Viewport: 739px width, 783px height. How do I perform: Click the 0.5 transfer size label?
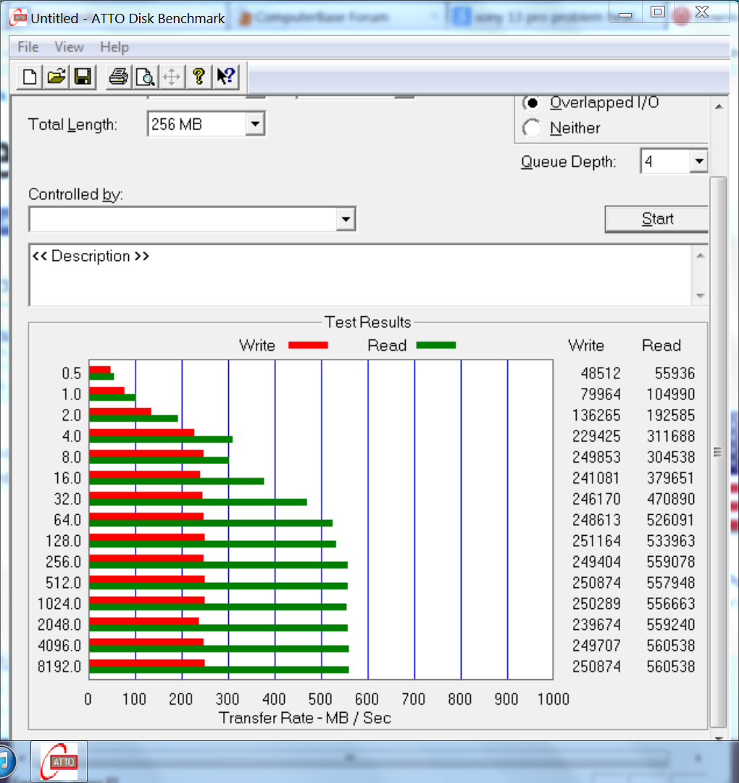[71, 373]
